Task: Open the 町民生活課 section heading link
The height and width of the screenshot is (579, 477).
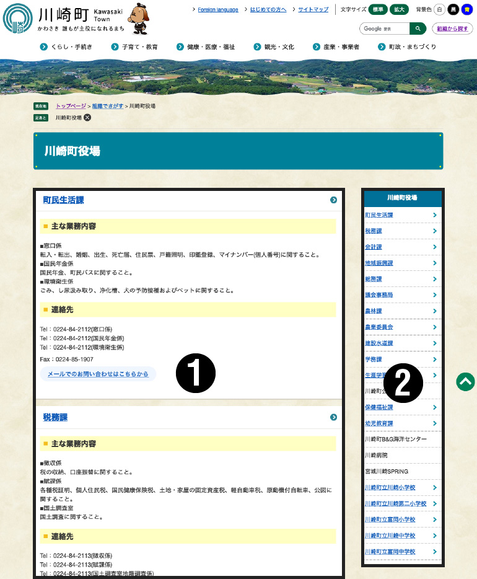Action: point(63,200)
